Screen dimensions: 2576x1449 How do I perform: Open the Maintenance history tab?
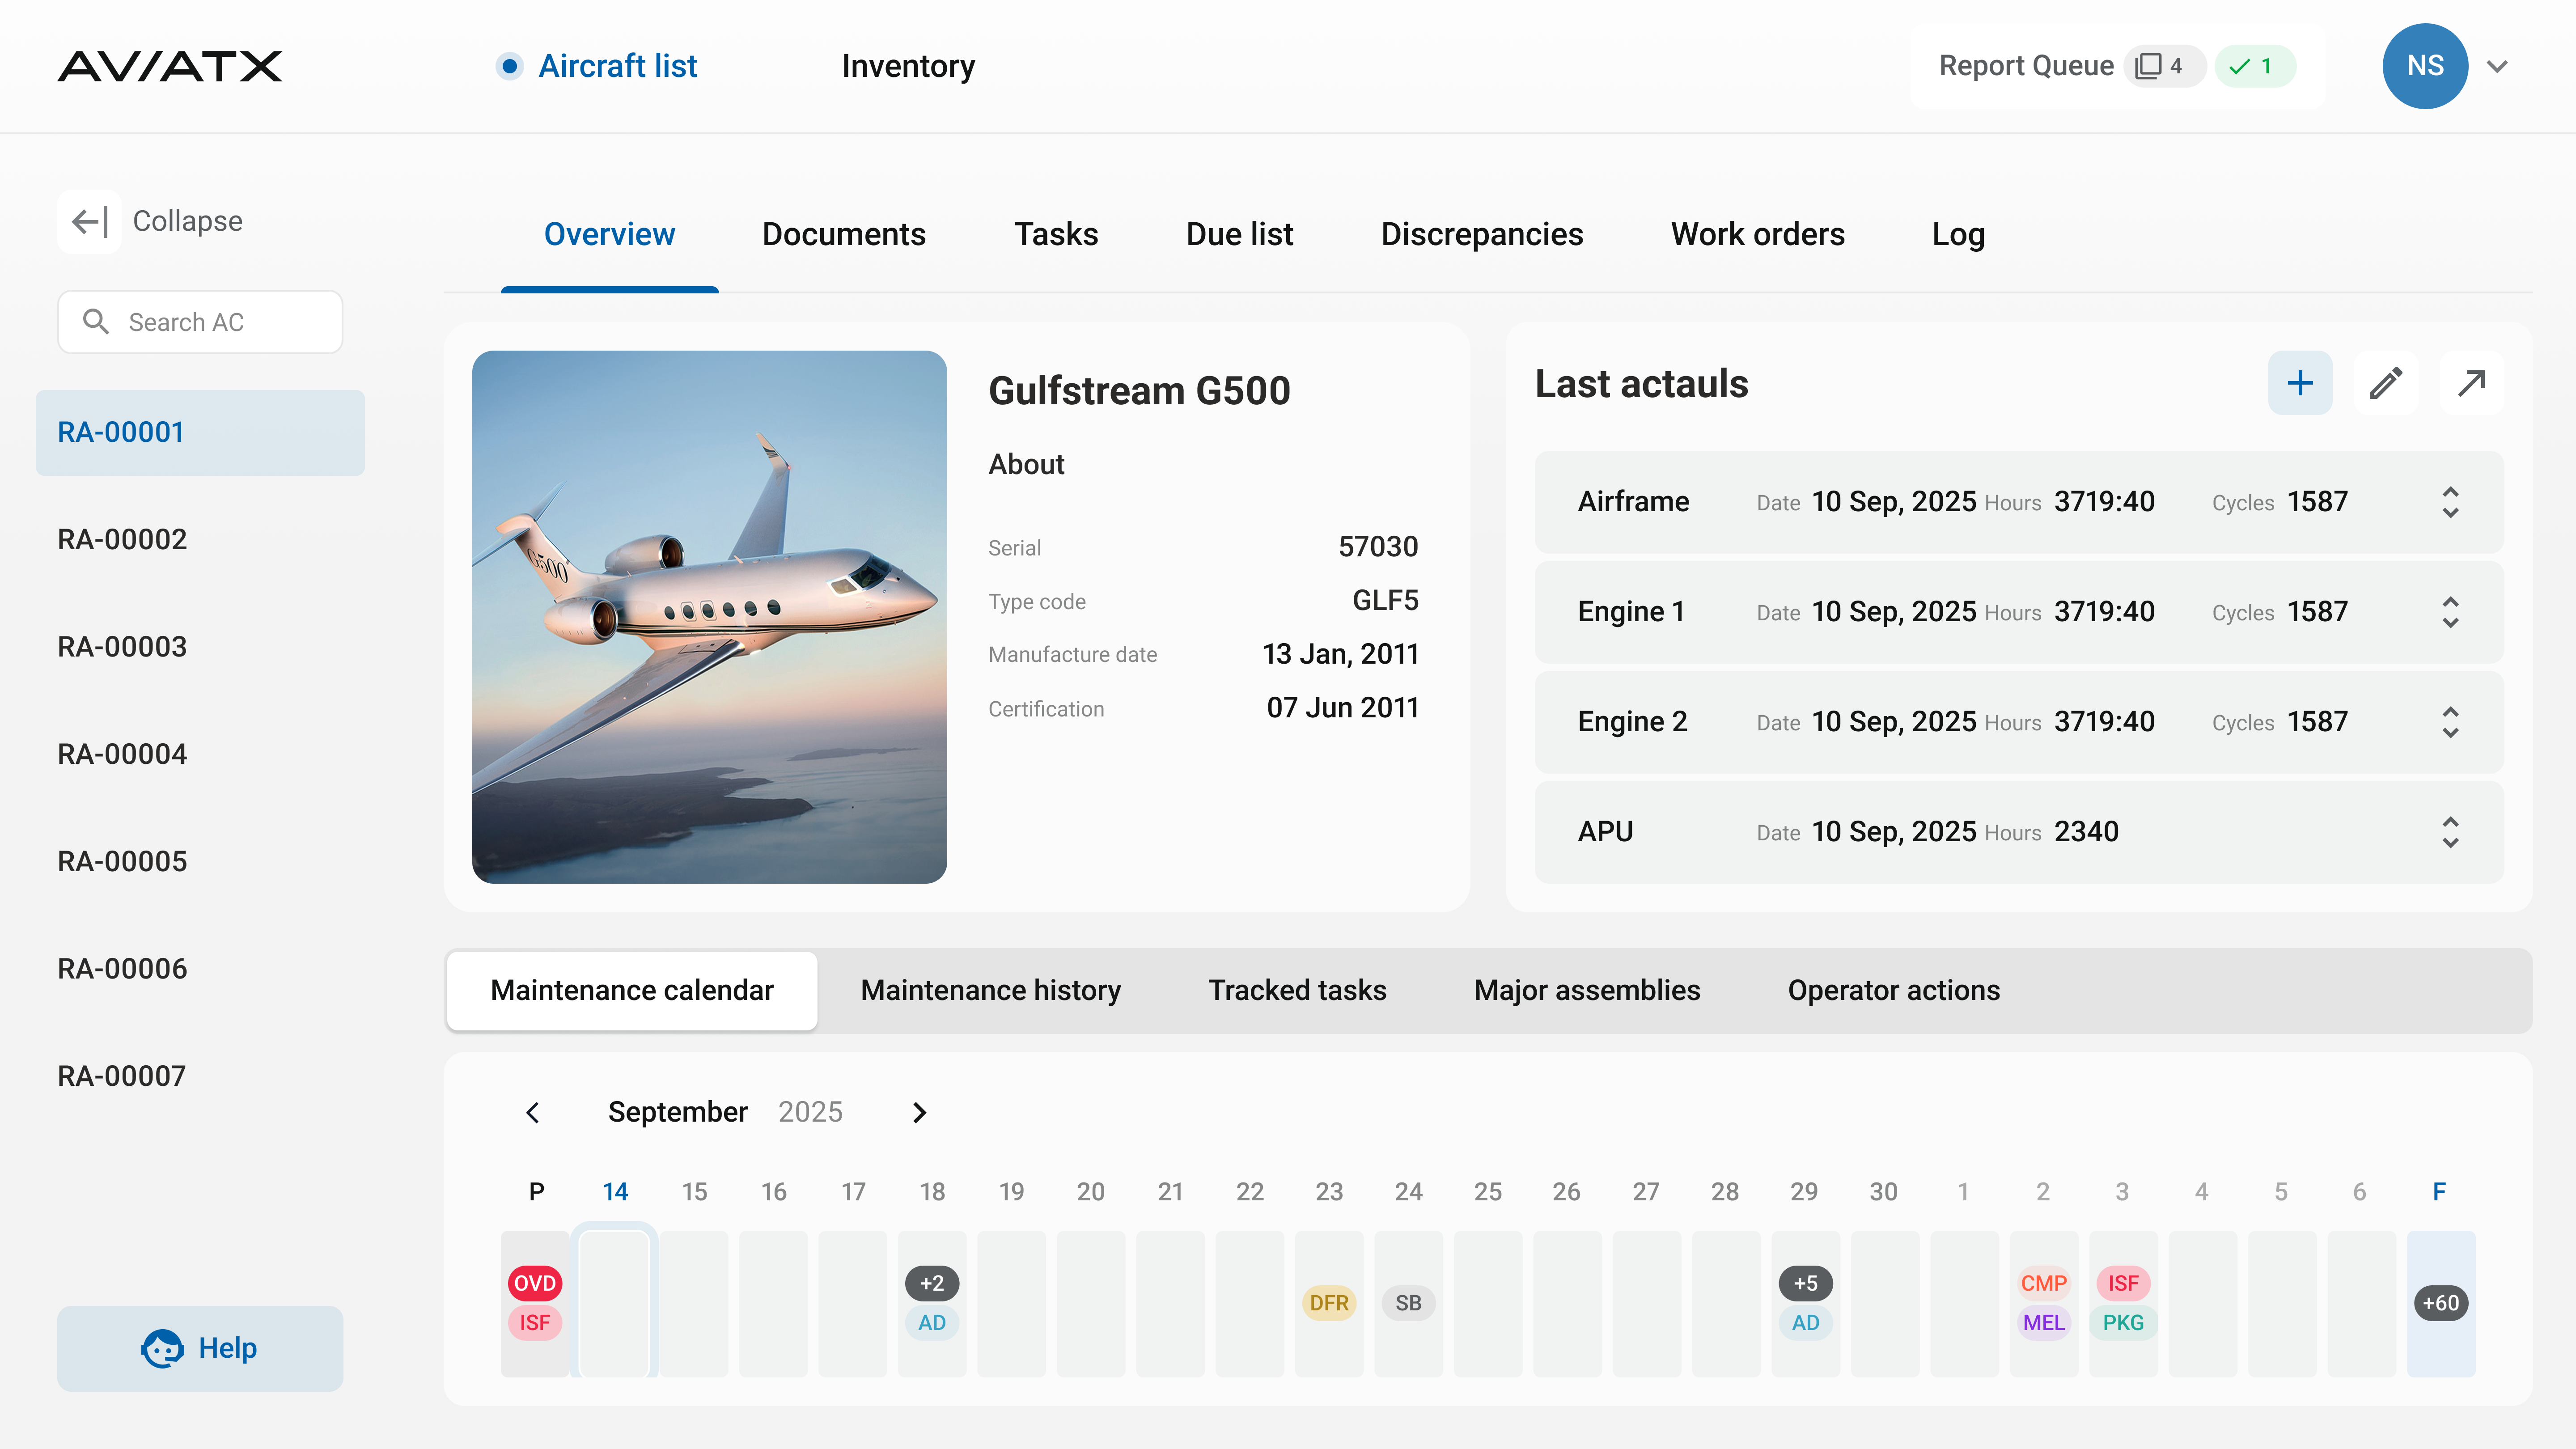(990, 990)
